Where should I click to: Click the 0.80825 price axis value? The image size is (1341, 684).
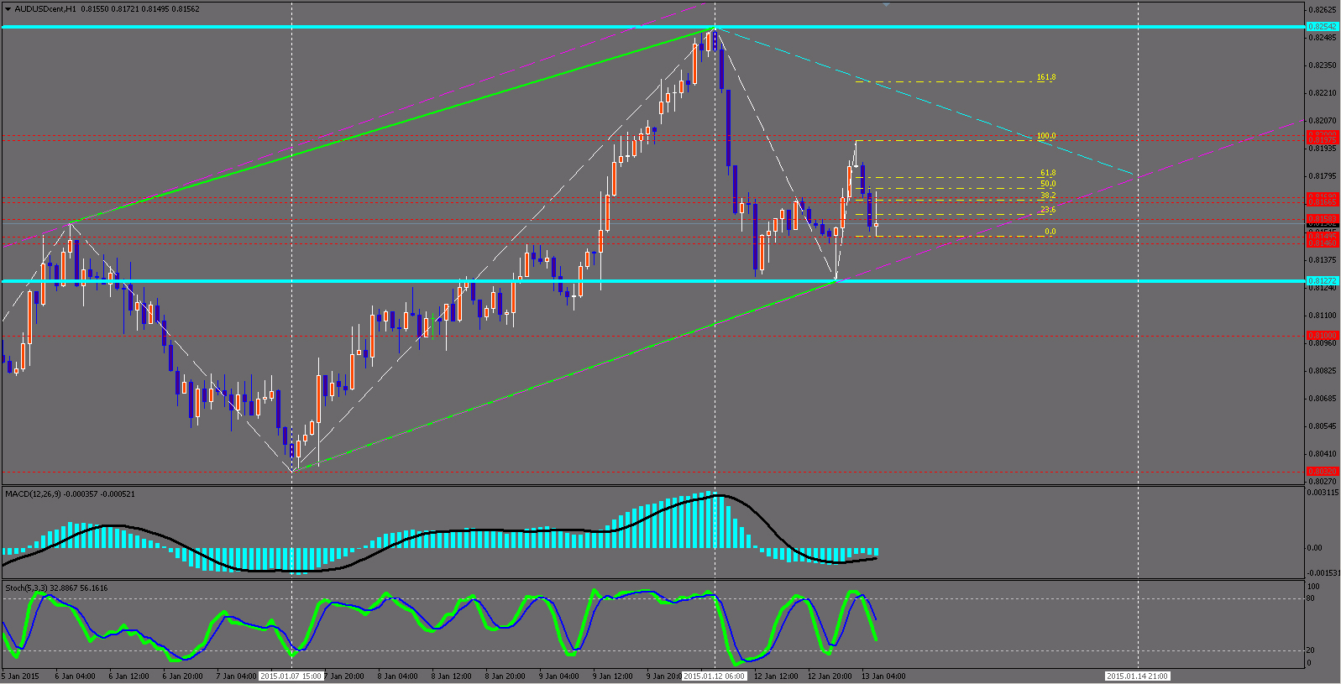[1323, 370]
